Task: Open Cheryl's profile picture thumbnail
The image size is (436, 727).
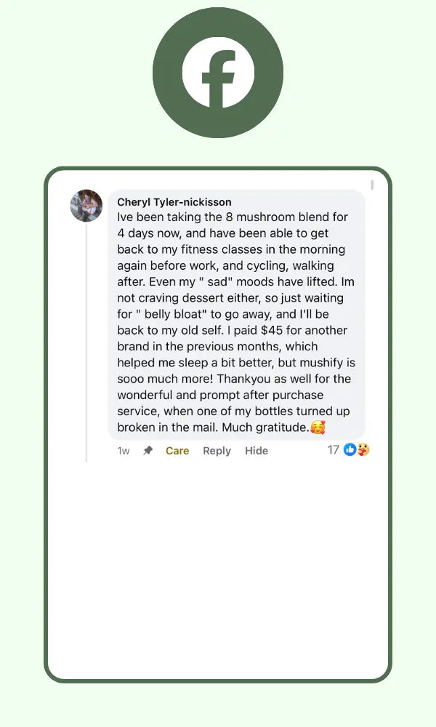Action: click(x=86, y=205)
